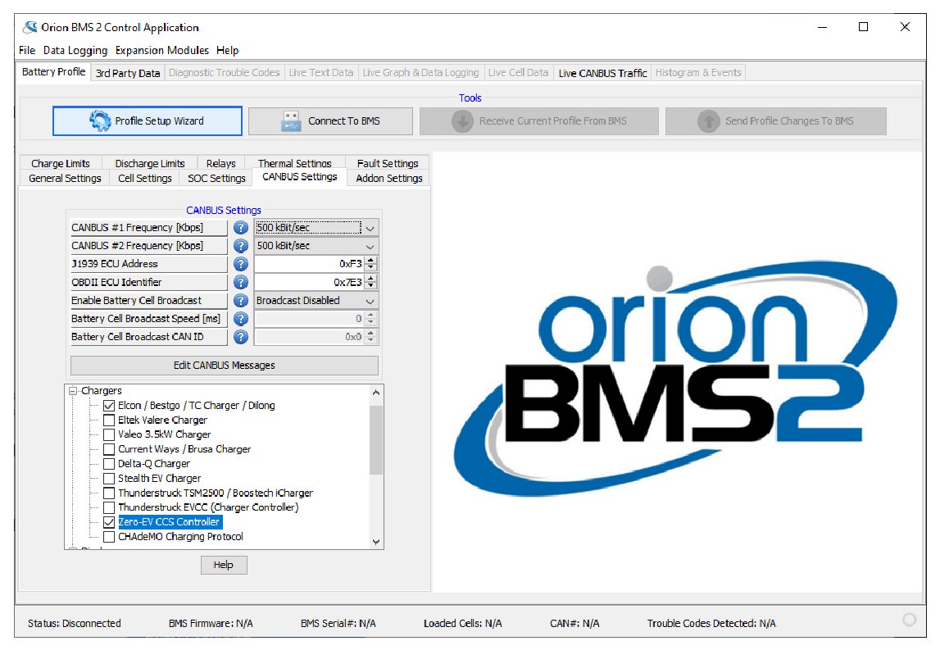Enable the Valeo 3.5kW Charger checkbox
The width and height of the screenshot is (940, 650).
pyautogui.click(x=108, y=434)
